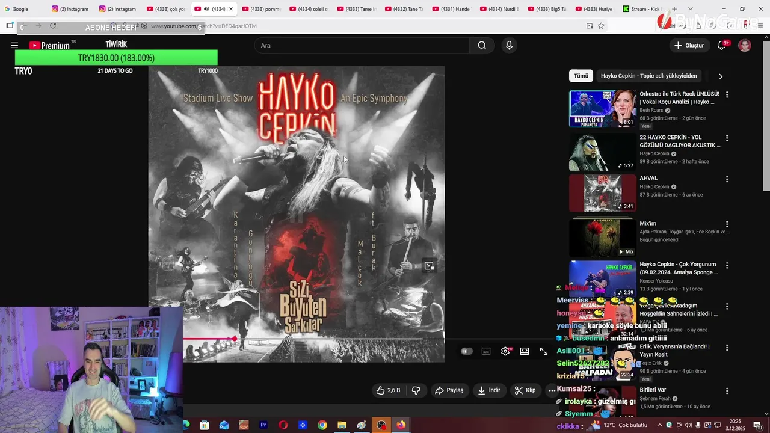Open Google Chrome from taskbar
770x433 pixels.
pyautogui.click(x=322, y=425)
